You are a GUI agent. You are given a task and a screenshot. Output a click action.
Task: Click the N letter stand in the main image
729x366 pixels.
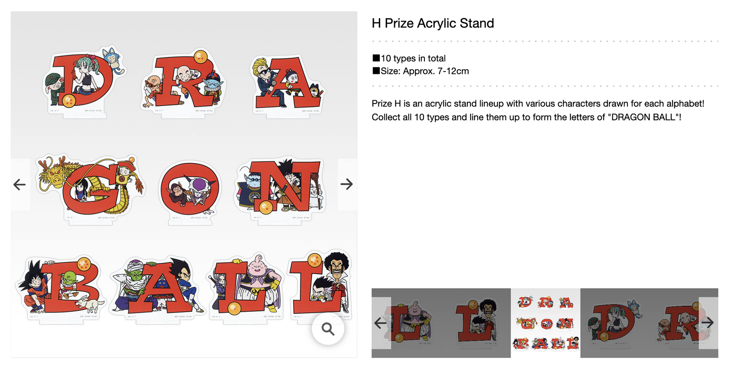tap(280, 187)
